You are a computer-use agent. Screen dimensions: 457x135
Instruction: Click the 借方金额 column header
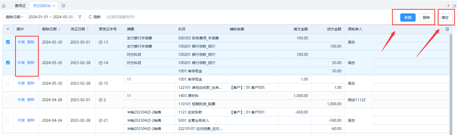coord(295,29)
